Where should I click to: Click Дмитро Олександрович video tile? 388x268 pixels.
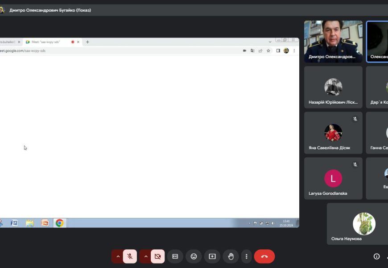point(333,41)
